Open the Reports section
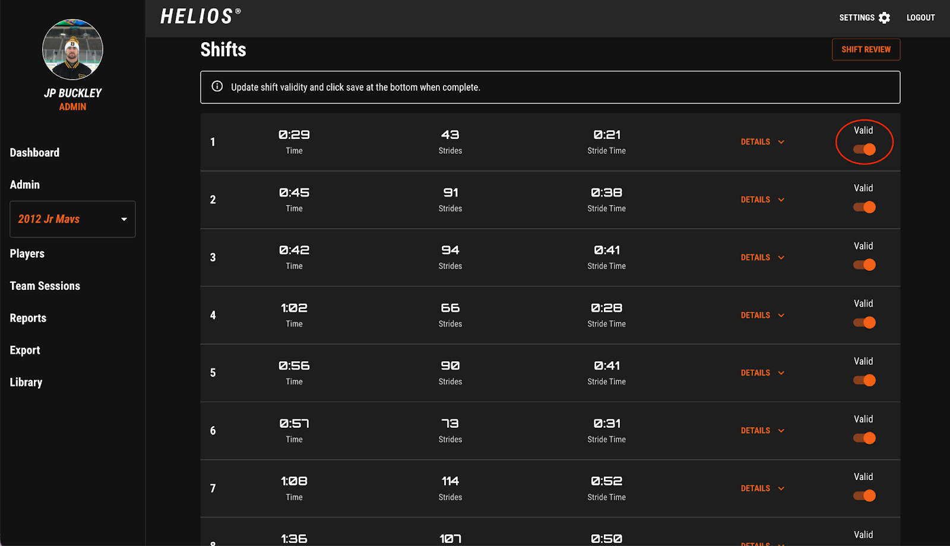The width and height of the screenshot is (950, 546). 28,318
